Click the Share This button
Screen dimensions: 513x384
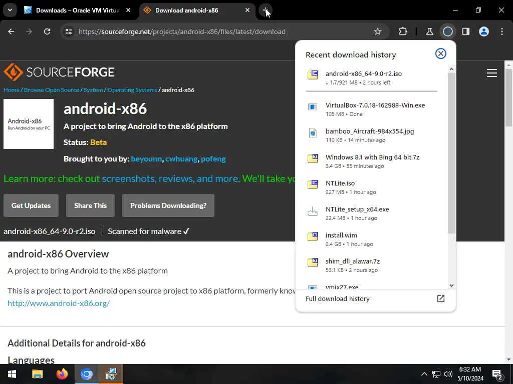pyautogui.click(x=90, y=205)
